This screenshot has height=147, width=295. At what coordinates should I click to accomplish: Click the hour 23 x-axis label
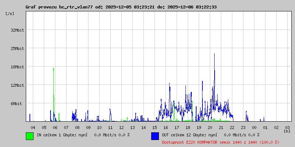[243, 127]
